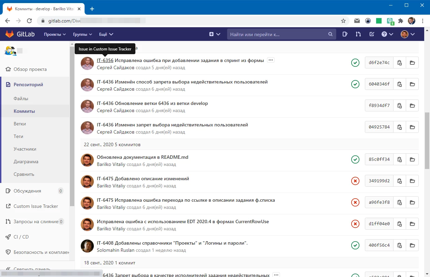Viewport: 430px width, 277px height.
Task: Open to-do list icon in top navbar
Action: tap(372, 34)
